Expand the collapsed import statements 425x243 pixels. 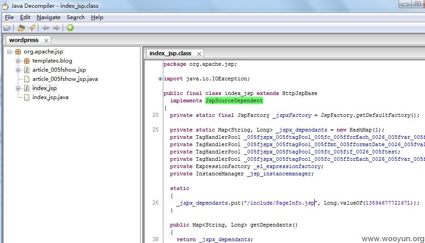click(x=160, y=79)
